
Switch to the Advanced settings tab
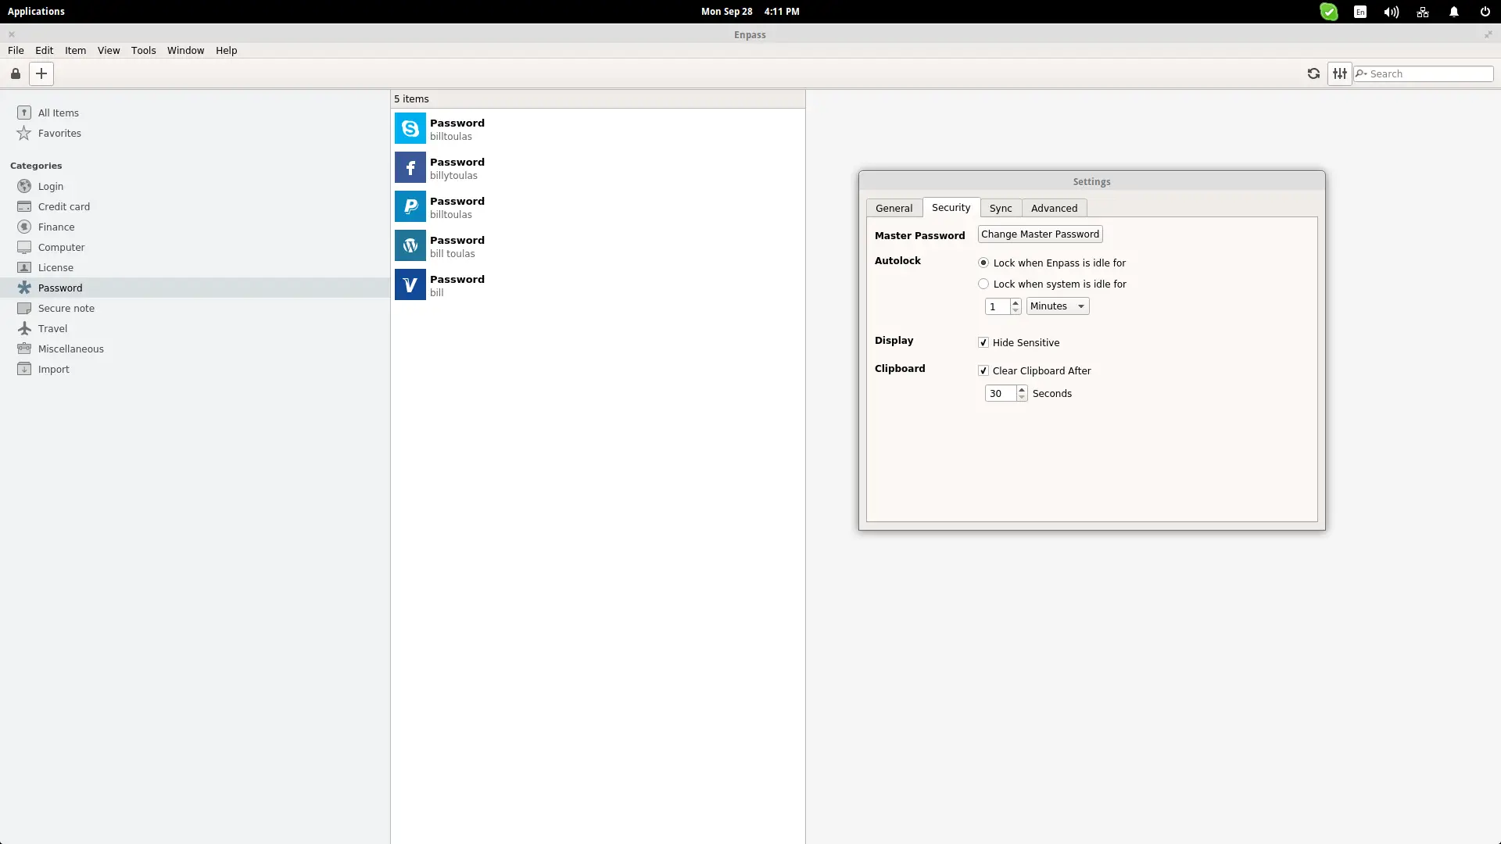tap(1054, 208)
